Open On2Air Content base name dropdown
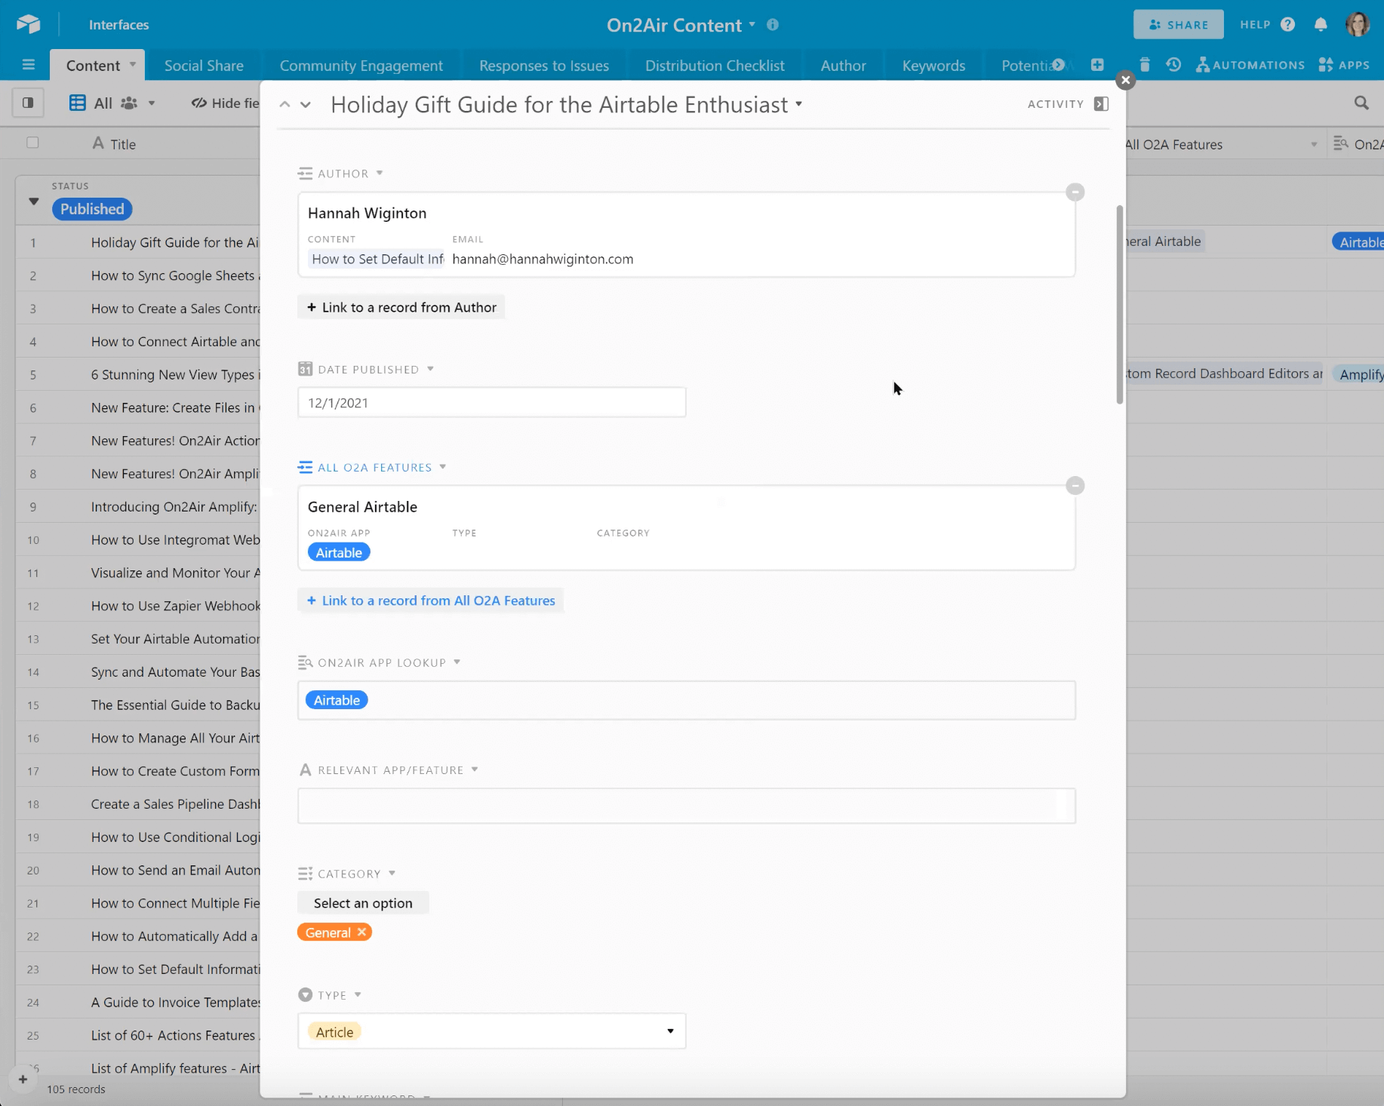Viewport: 1384px width, 1106px height. pos(752,24)
